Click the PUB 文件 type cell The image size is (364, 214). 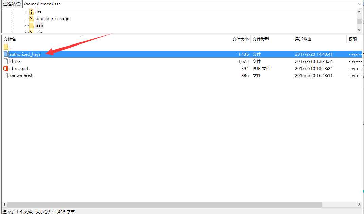click(261, 69)
